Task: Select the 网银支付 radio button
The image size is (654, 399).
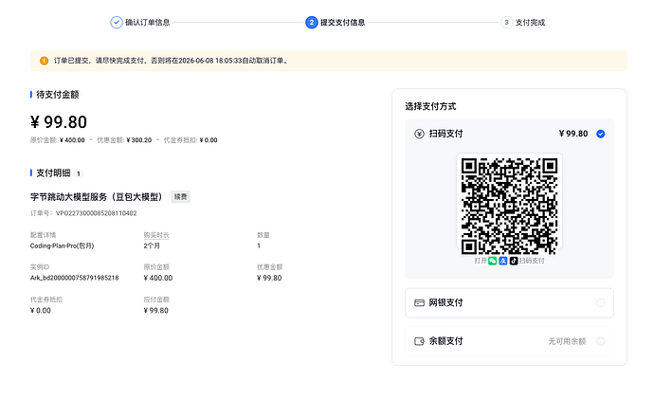Action: point(601,303)
